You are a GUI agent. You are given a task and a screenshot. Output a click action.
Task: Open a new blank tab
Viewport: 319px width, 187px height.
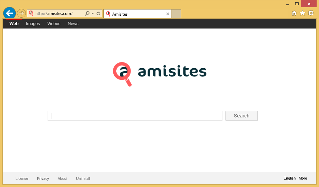coord(176,14)
